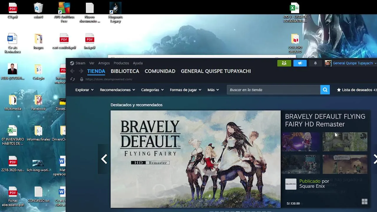Screen dimensions: 377x212
Task: Expand the Explorar dropdown
Action: click(84, 90)
